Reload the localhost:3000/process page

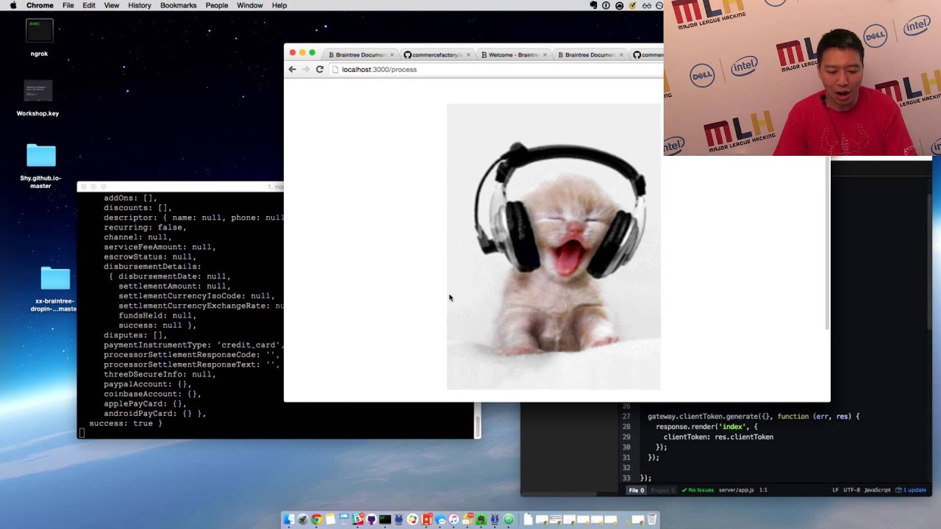320,69
